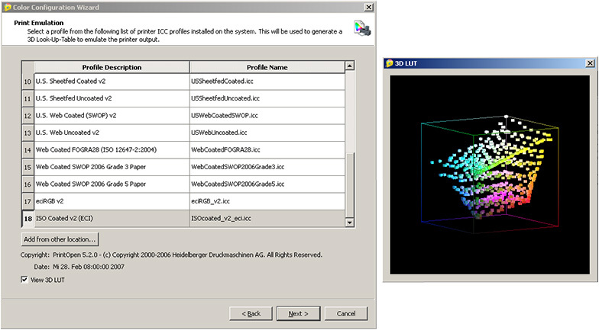Image resolution: width=599 pixels, height=330 pixels.
Task: Select the U.S. Sheetfed Coated v2 profile
Action: [112, 81]
